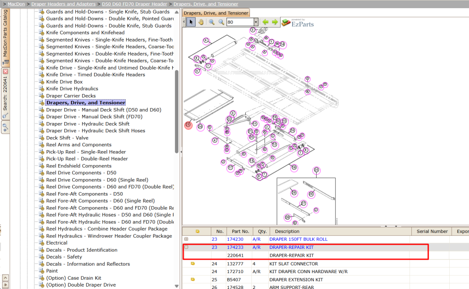Follow the MacDon breadcrumb link

pyautogui.click(x=16, y=4)
